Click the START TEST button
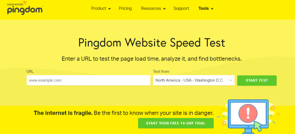Image resolution: width=295 pixels, height=134 pixels. pyautogui.click(x=257, y=81)
